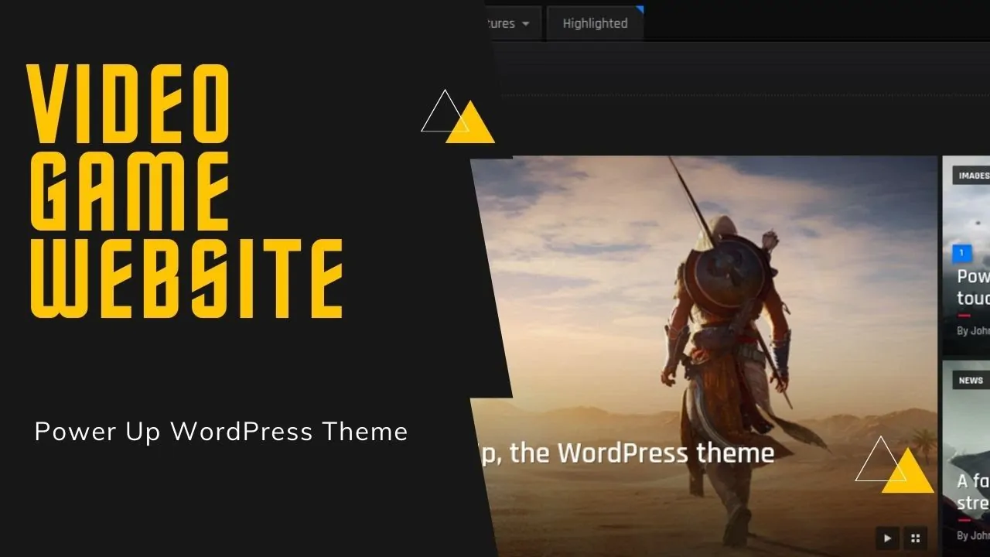Open the post title under IMAGES tag

pyautogui.click(x=974, y=287)
